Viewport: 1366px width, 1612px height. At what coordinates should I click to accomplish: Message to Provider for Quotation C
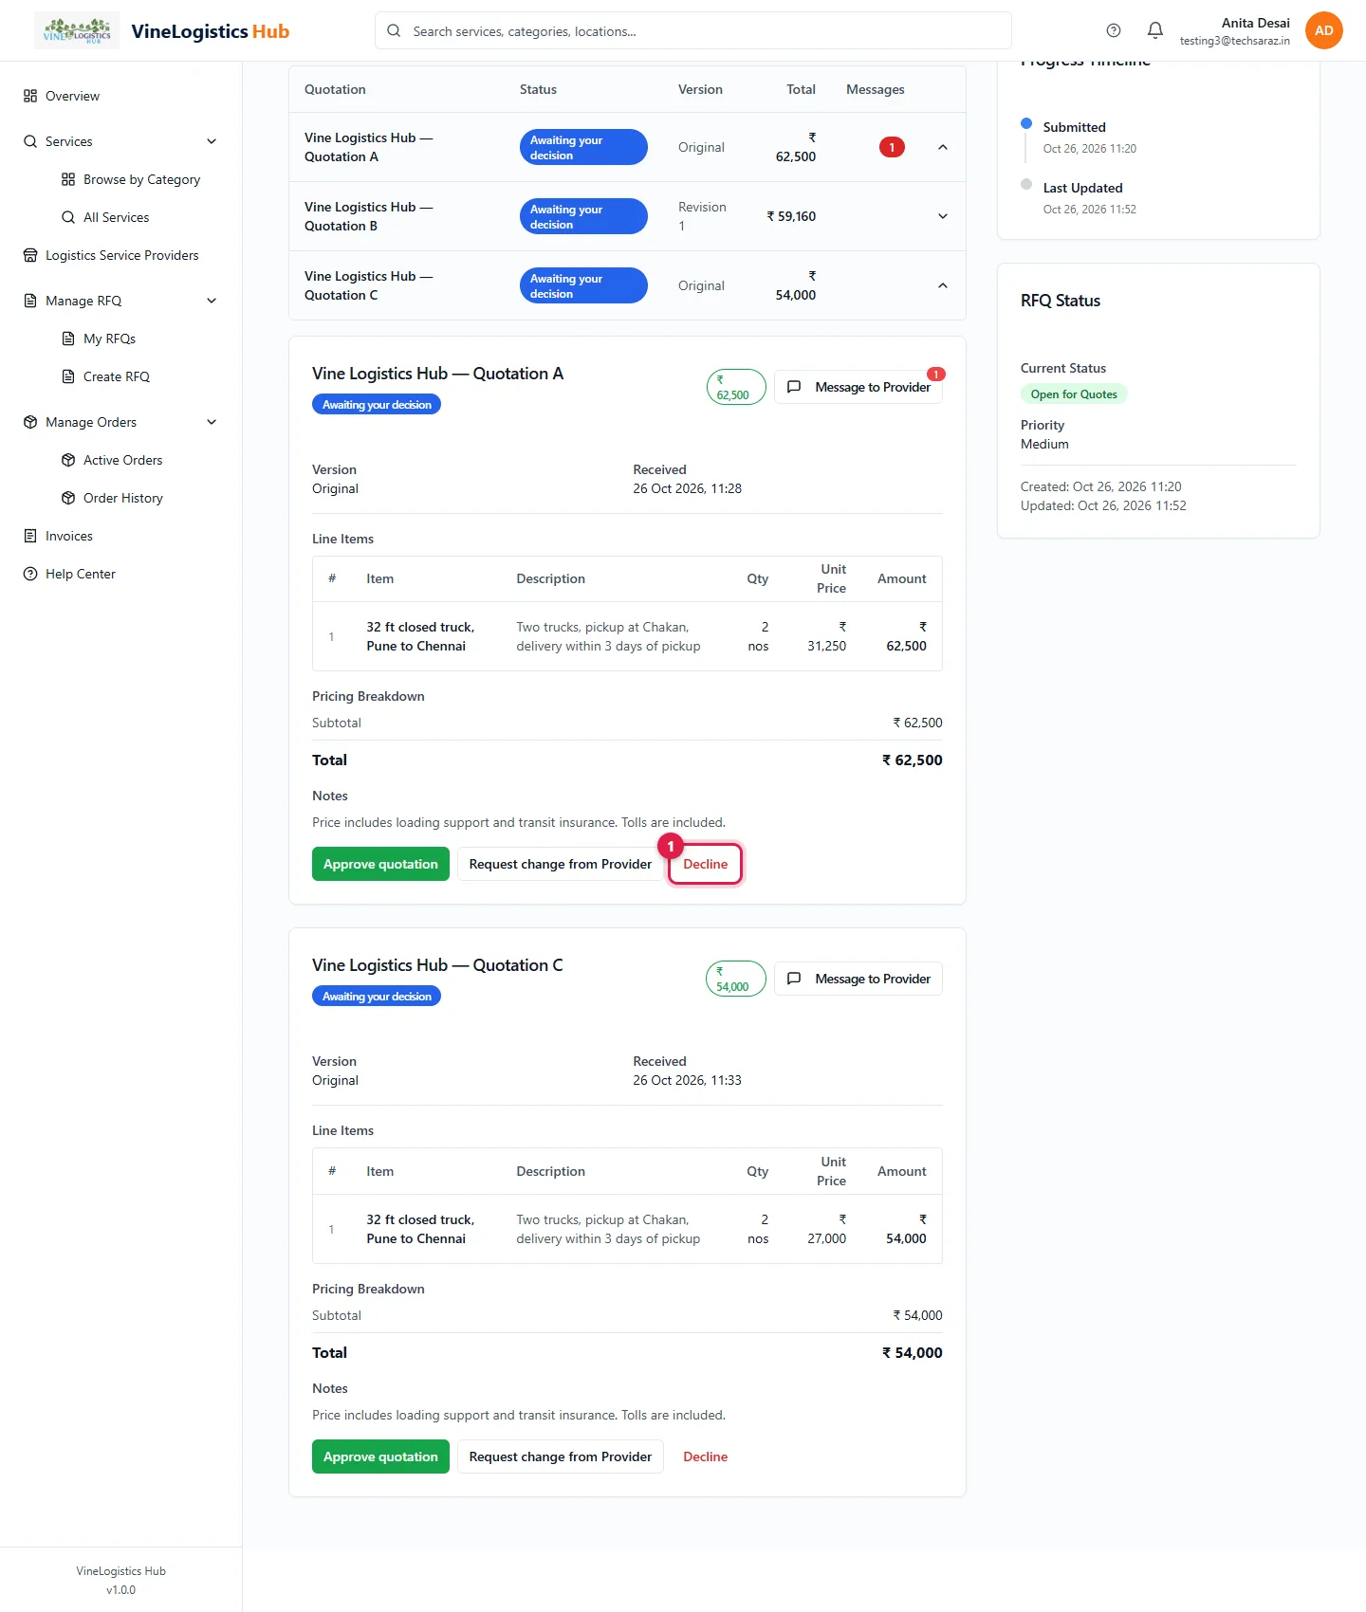(x=858, y=979)
